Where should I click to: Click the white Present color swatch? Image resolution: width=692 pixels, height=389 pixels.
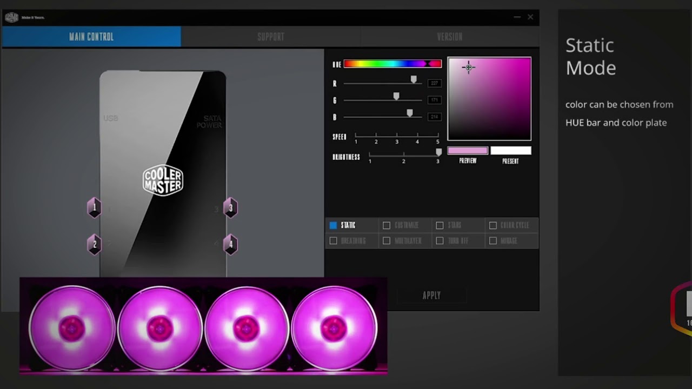pyautogui.click(x=511, y=151)
